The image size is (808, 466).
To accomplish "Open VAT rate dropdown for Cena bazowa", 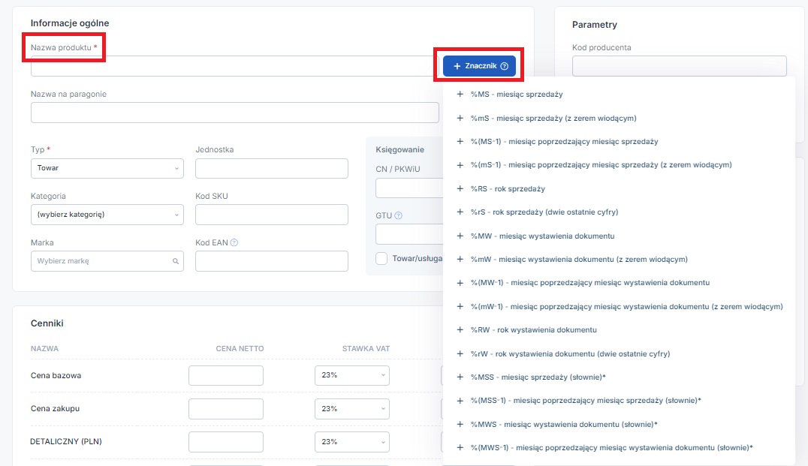I will click(351, 376).
